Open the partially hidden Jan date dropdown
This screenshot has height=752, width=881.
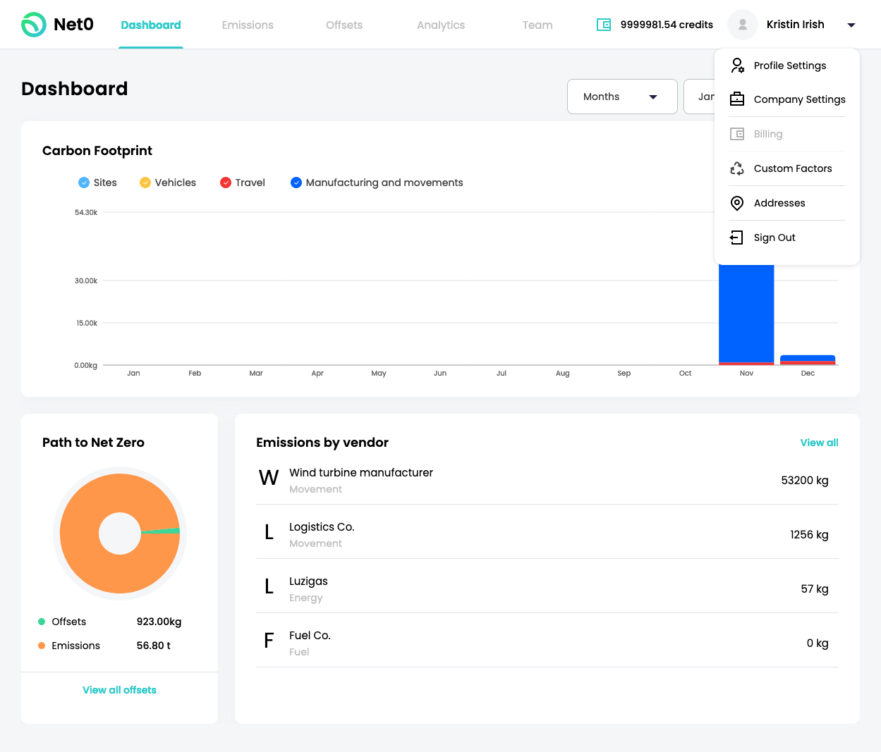click(700, 97)
